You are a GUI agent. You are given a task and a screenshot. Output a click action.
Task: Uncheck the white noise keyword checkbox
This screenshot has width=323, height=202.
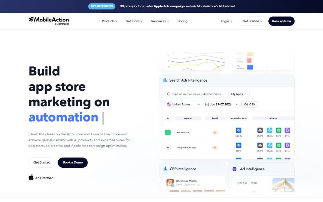pos(168,132)
